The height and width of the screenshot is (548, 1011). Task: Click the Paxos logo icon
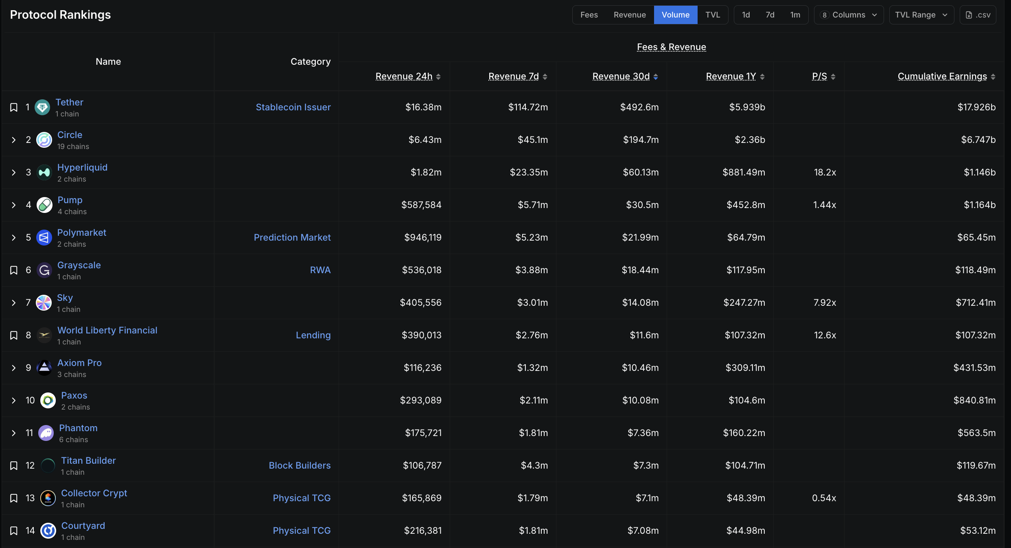tap(48, 401)
